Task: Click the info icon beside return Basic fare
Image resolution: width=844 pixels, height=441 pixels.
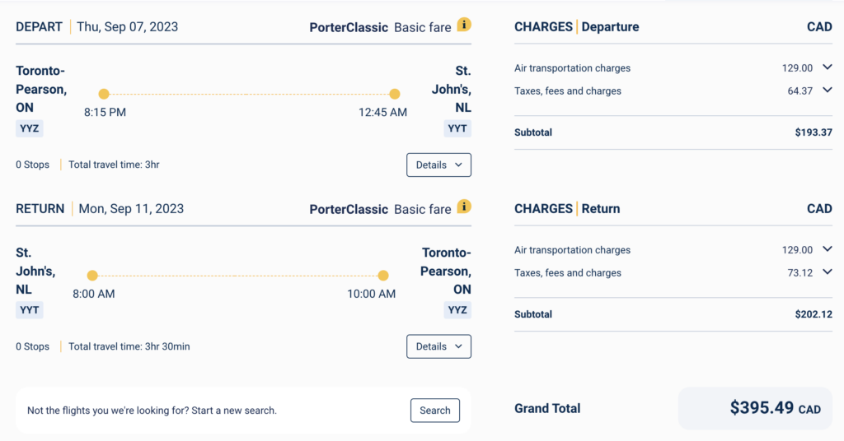Action: click(465, 207)
